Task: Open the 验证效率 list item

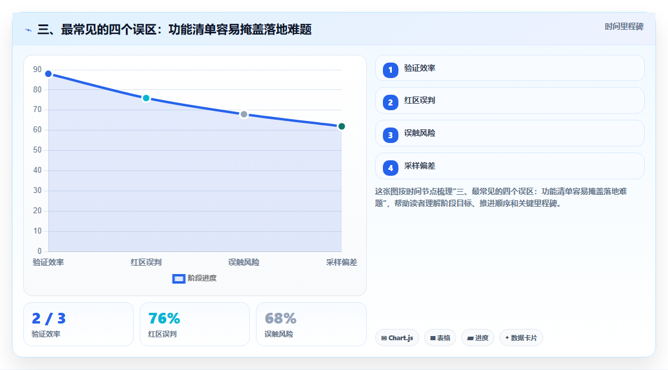Action: (x=509, y=68)
